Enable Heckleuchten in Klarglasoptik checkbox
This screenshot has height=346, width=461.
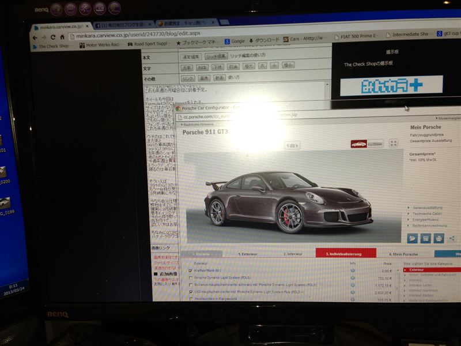click(191, 299)
